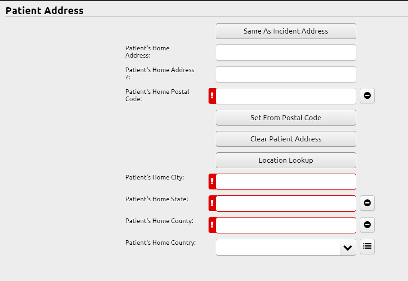
Task: Click red warning icon on Home City
Action: (x=212, y=182)
